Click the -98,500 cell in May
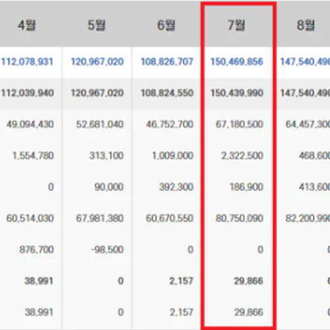This screenshot has width=330, height=330. click(107, 249)
